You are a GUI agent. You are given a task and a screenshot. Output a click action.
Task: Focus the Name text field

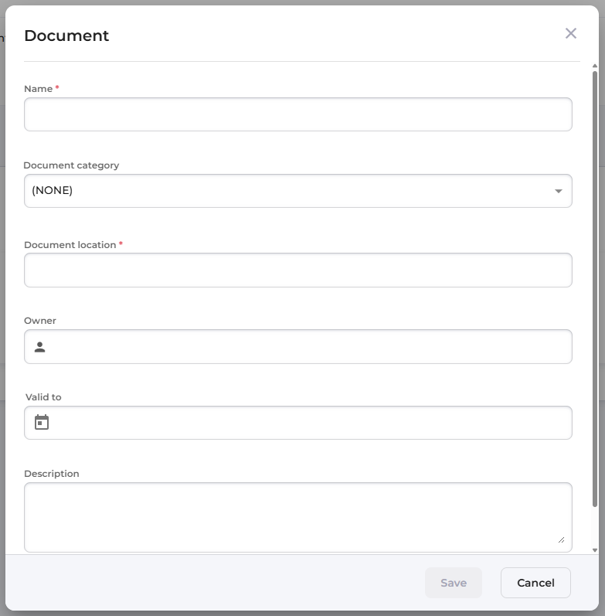[297, 114]
